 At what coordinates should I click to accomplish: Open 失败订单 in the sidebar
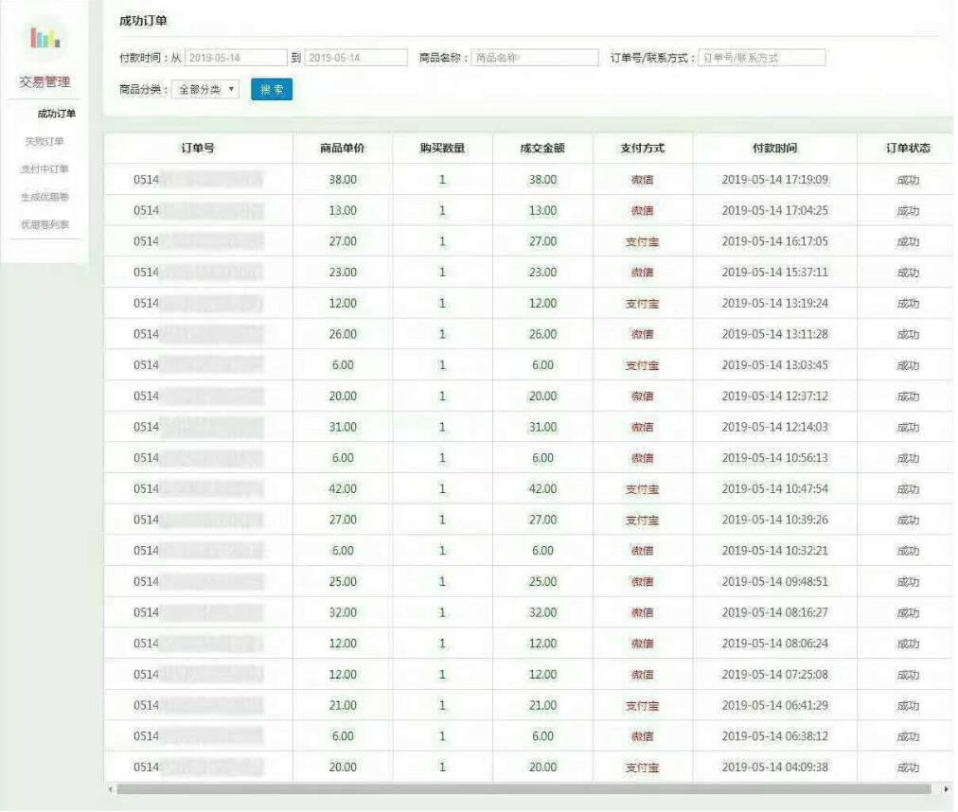click(x=44, y=141)
